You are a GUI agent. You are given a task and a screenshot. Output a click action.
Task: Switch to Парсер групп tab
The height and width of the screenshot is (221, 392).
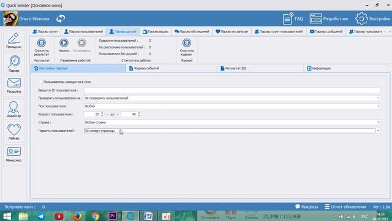point(45,31)
